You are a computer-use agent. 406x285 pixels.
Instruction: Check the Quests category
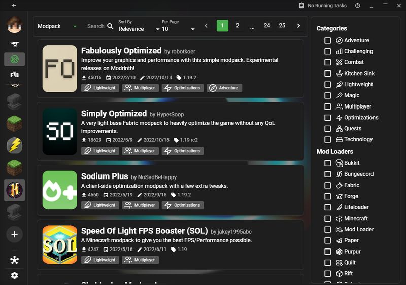click(x=327, y=128)
